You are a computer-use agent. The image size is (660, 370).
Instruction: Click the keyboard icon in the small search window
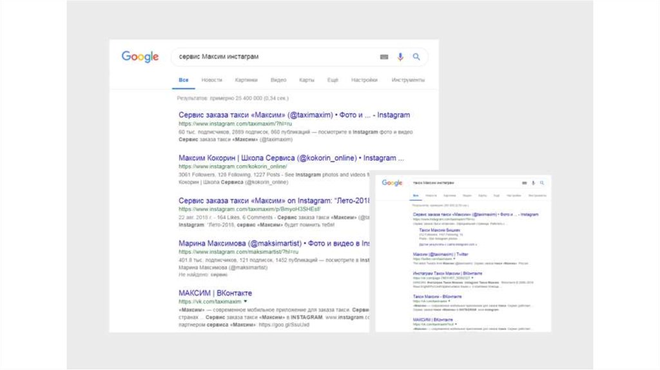point(525,183)
